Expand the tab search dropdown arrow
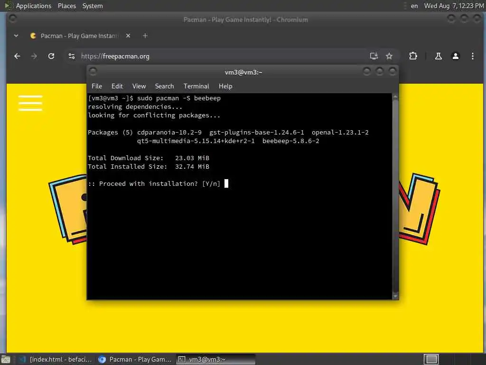The width and height of the screenshot is (486, 365). pos(16,36)
